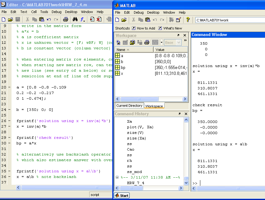Launch Simulink icon in MATLAB toolbar
Screen dimensions: 265x200
coord(171,20)
